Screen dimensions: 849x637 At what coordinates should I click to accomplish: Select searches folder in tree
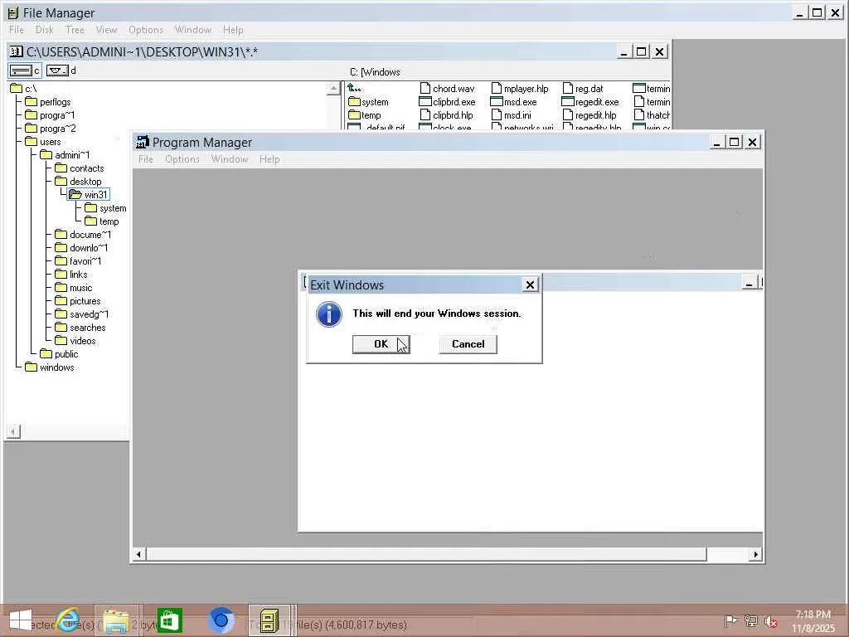click(x=80, y=327)
